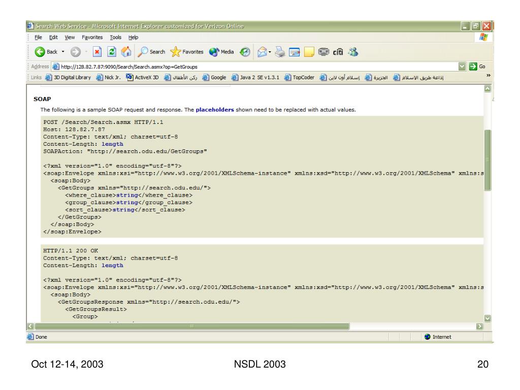
Task: Open the Edit menu
Action: 53,38
